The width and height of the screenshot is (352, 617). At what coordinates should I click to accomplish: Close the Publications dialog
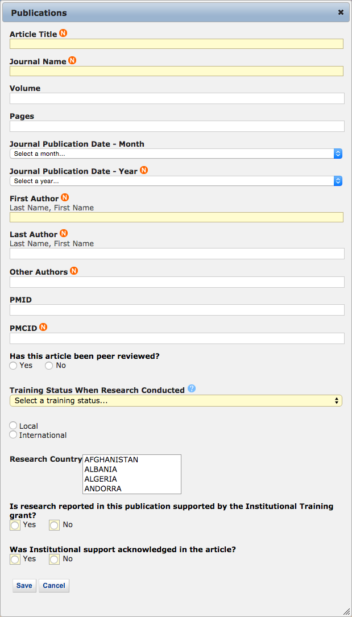tap(341, 12)
